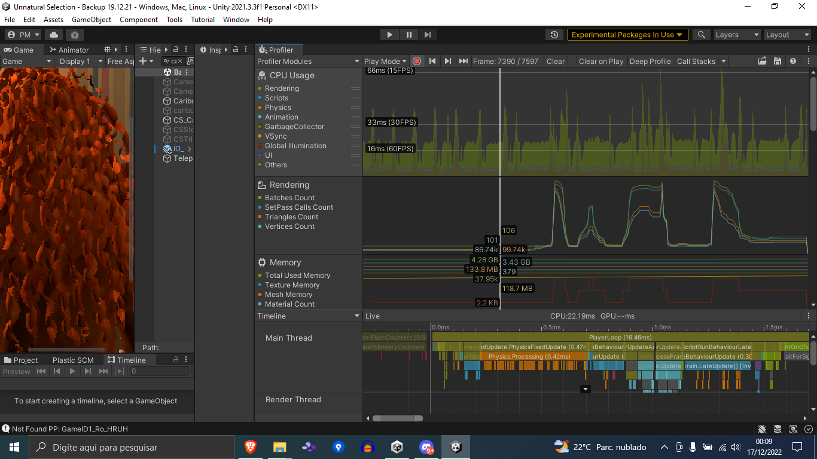Screen dimensions: 817x459
Task: Click the Profiler record button
Action: pos(417,61)
